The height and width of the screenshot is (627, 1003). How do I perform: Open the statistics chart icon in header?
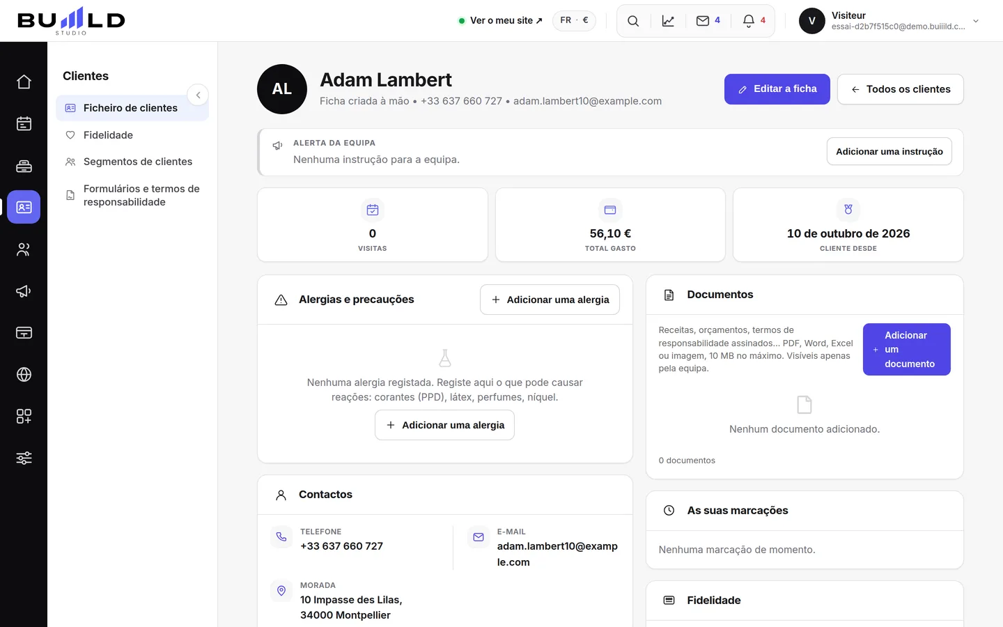tap(668, 21)
